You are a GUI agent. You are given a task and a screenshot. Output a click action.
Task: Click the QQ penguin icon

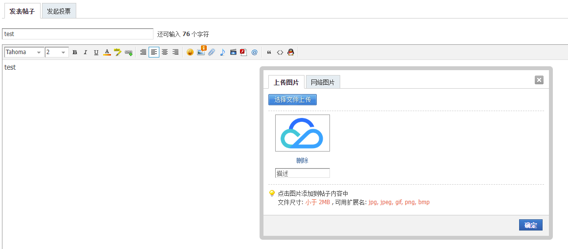(290, 52)
